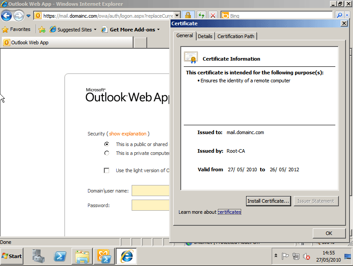The height and width of the screenshot is (266, 353).
Task: Click the Domain\user name field
Action: (x=150, y=191)
